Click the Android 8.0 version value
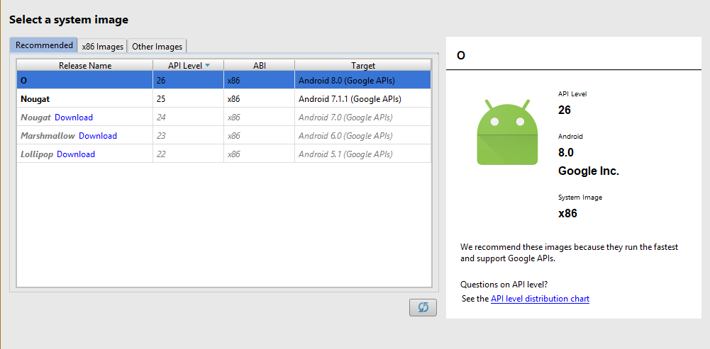Viewport: 710px width, 349px height. pos(566,152)
